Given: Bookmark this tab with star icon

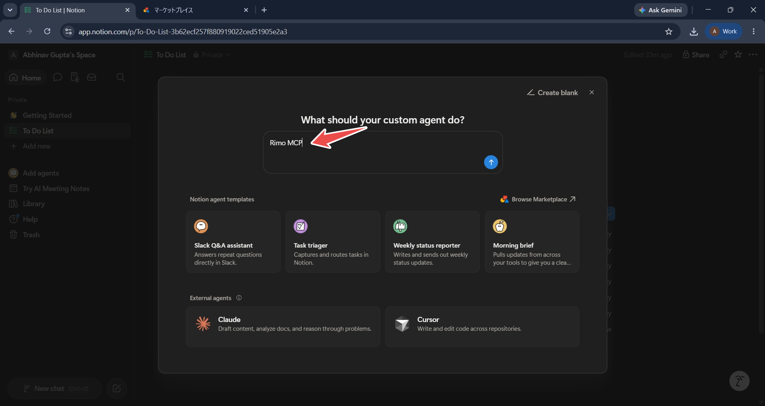Looking at the screenshot, I should [x=669, y=31].
